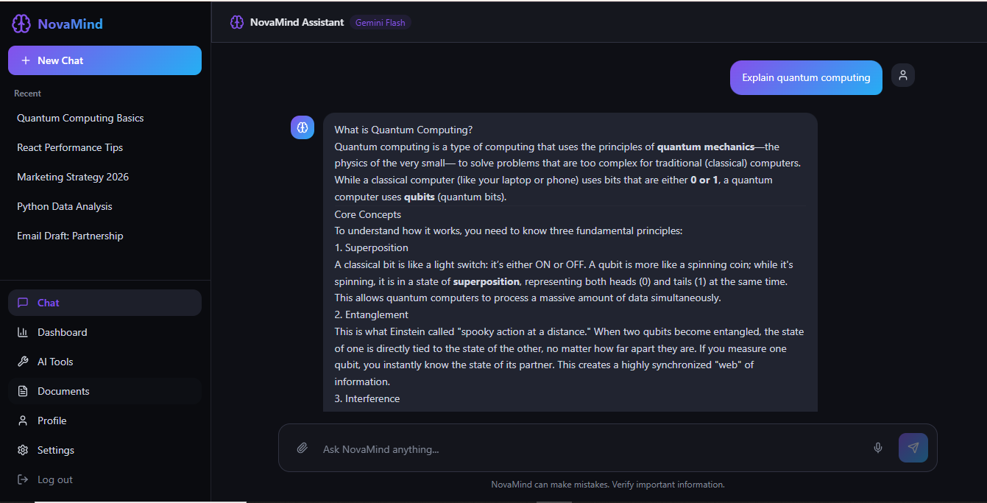Click the AI Tools wrench icon

pyautogui.click(x=23, y=362)
